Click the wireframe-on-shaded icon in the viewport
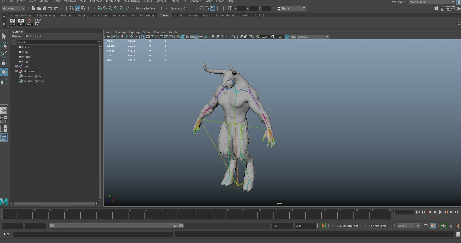This screenshot has width=461, height=243. (x=187, y=37)
